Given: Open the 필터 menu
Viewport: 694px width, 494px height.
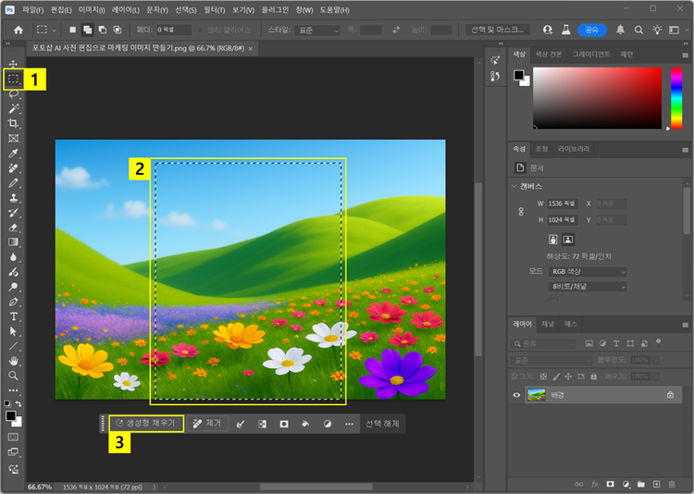Looking at the screenshot, I should coord(213,9).
